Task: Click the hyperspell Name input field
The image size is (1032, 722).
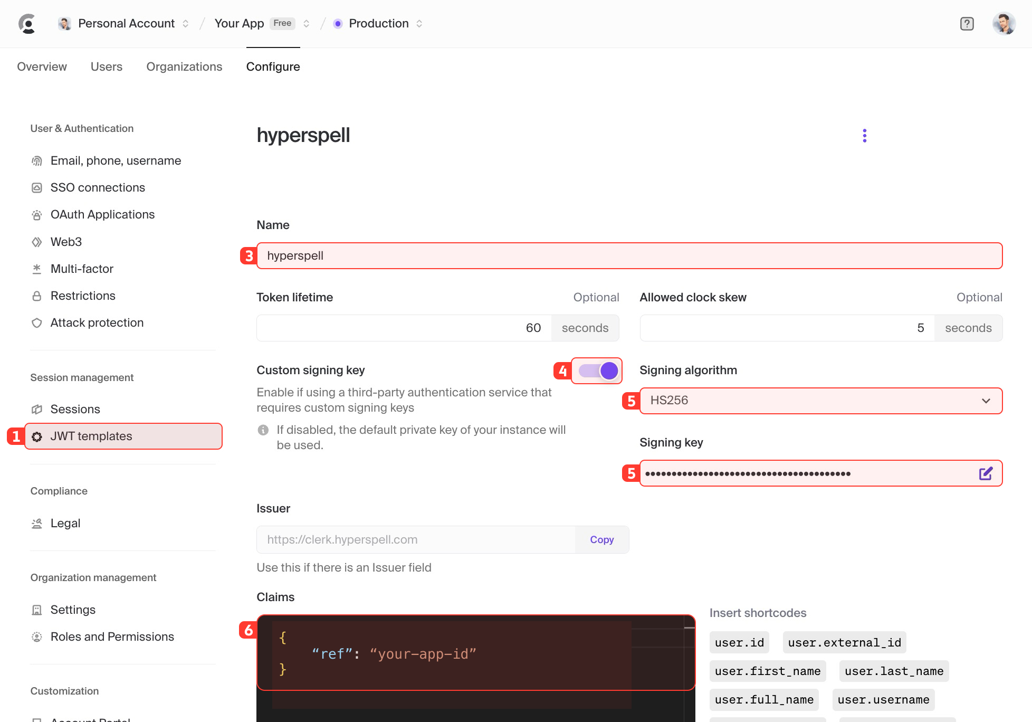Action: 629,255
